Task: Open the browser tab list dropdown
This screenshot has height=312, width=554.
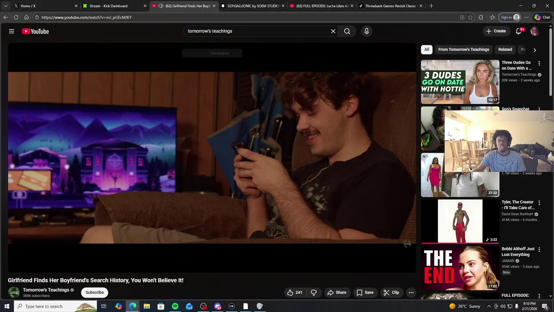Action: click(x=6, y=6)
